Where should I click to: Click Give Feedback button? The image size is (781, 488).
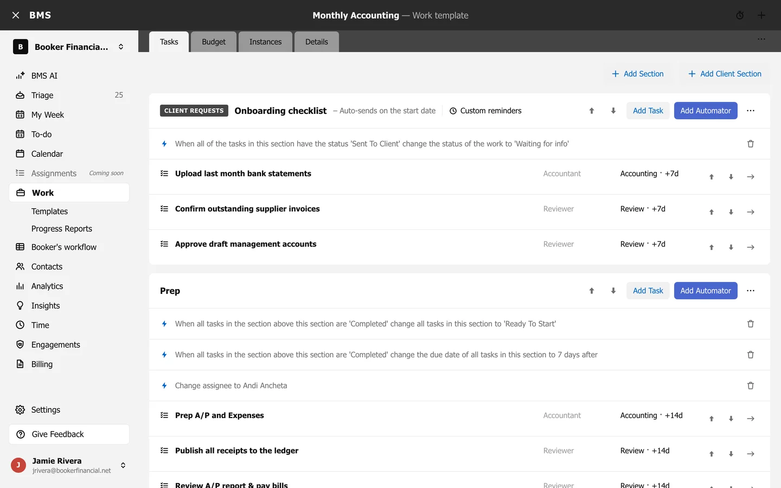pyautogui.click(x=69, y=434)
